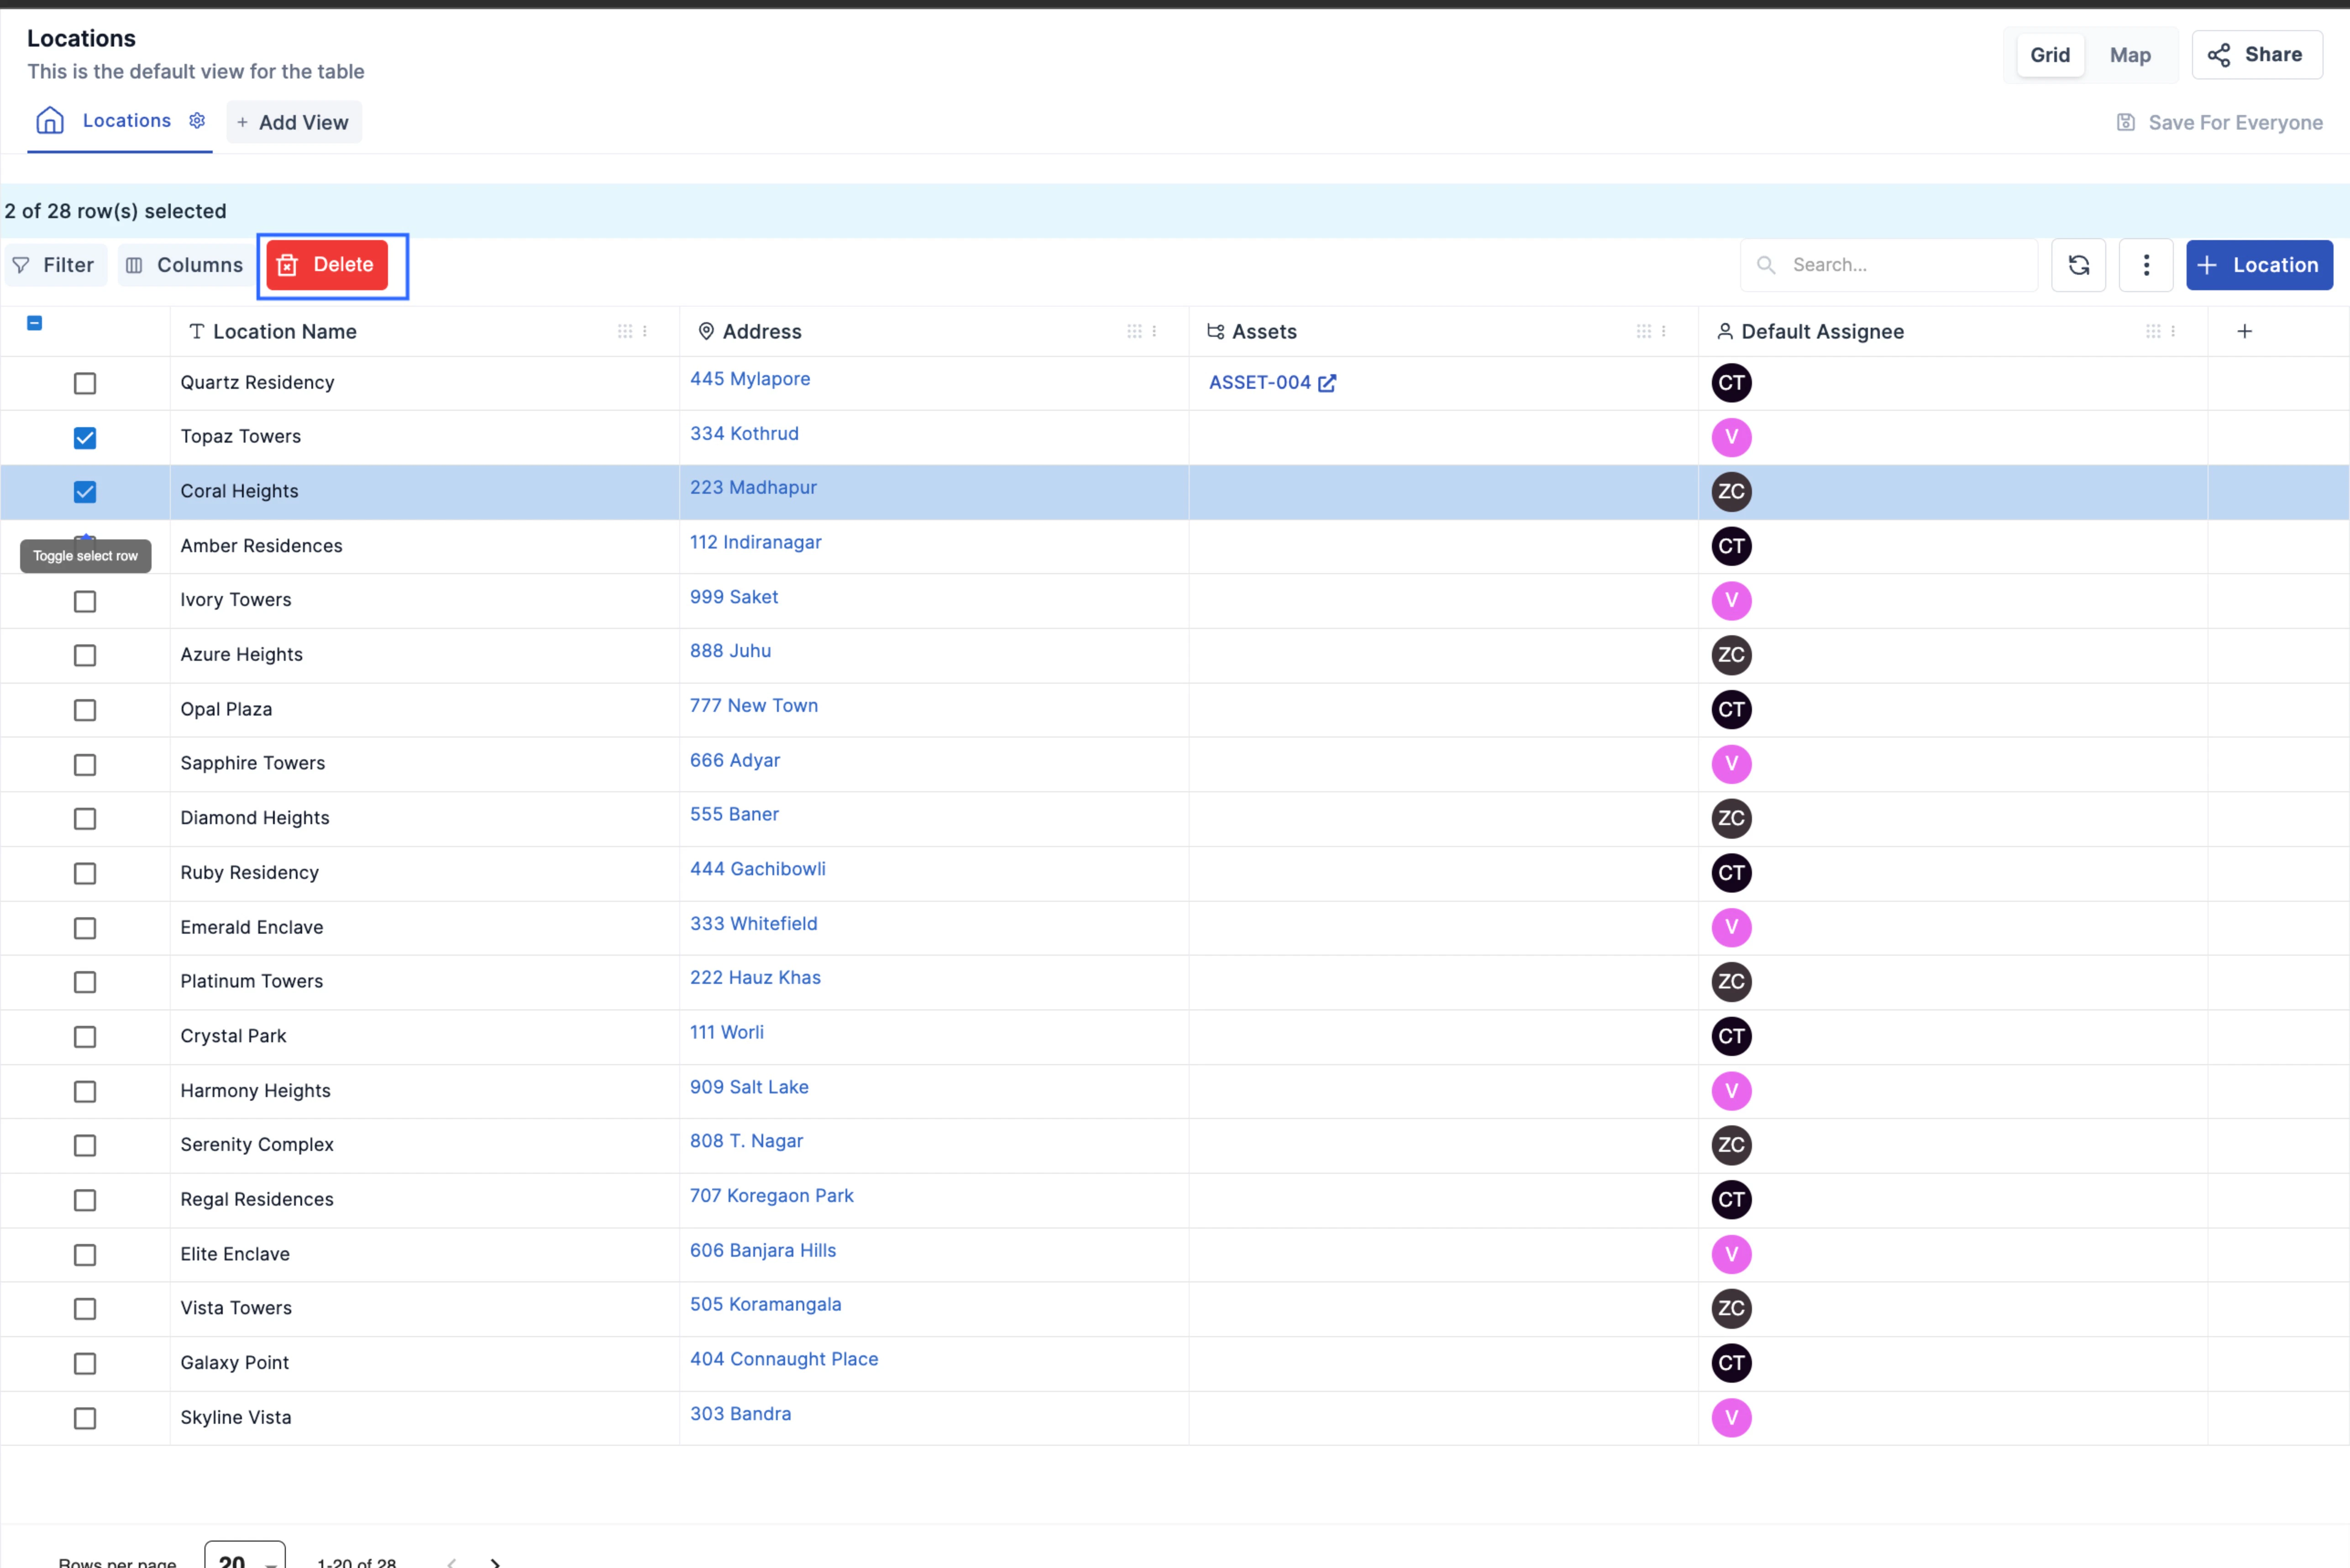Select the Quartz Residency row checkbox
The height and width of the screenshot is (1568, 2350).
pyautogui.click(x=85, y=383)
